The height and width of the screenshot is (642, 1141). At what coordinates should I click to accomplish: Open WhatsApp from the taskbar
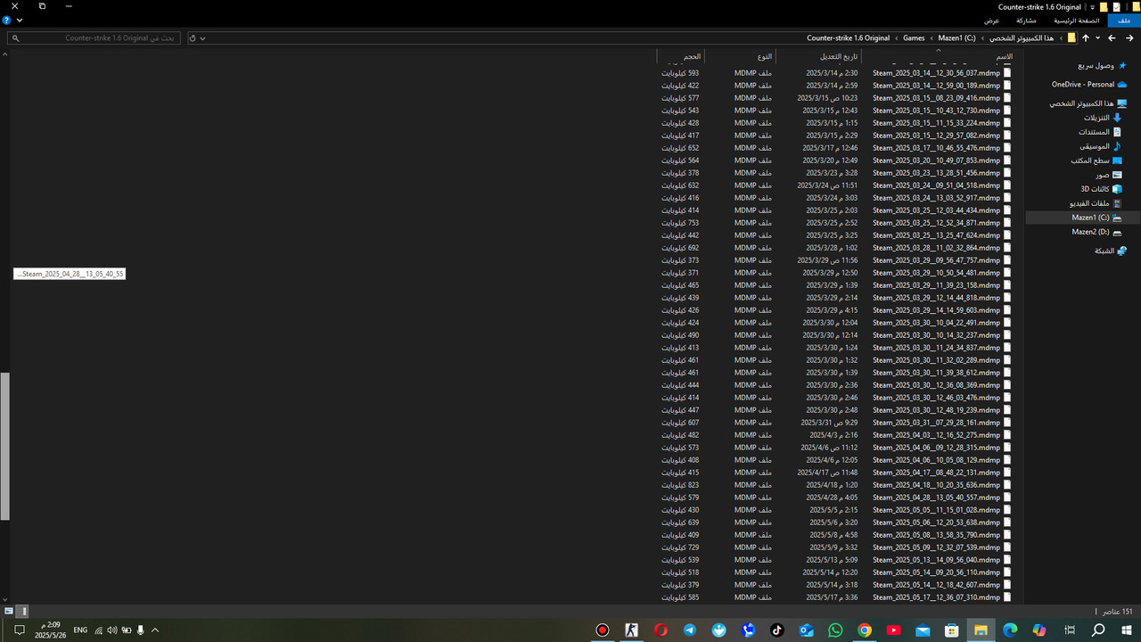[835, 630]
